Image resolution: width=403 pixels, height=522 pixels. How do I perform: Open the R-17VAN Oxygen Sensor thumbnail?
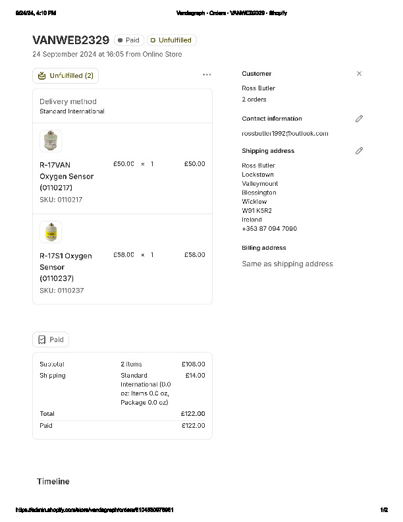pos(51,141)
